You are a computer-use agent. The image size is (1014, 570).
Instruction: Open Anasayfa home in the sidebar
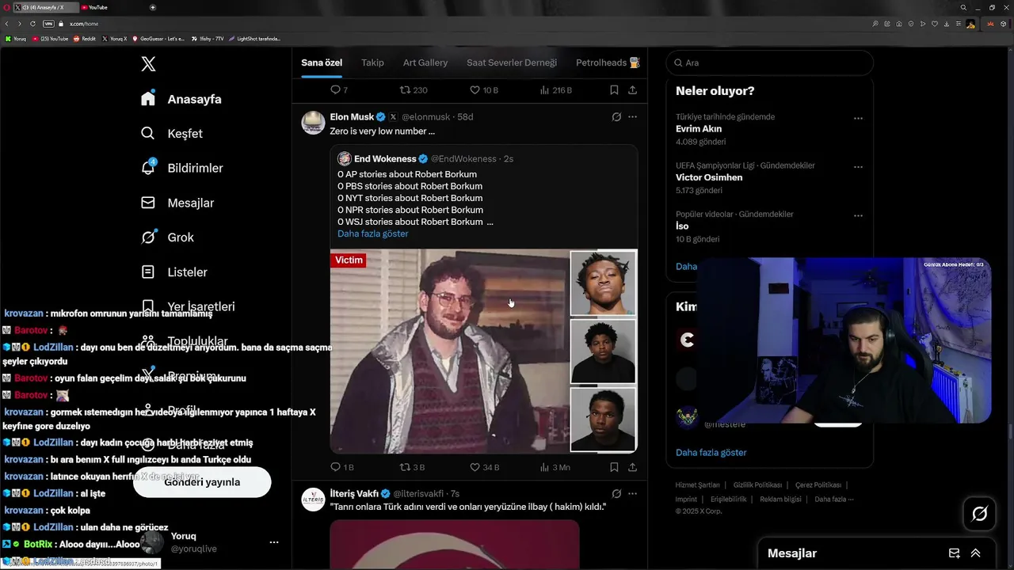tap(181, 99)
